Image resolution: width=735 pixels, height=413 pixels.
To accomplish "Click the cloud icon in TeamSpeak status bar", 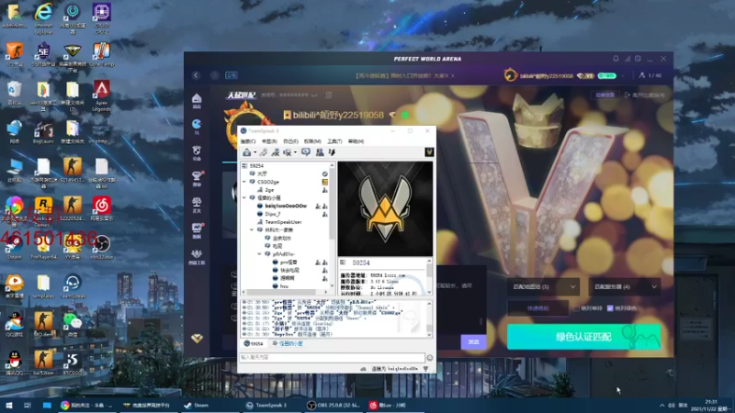I will 363,369.
